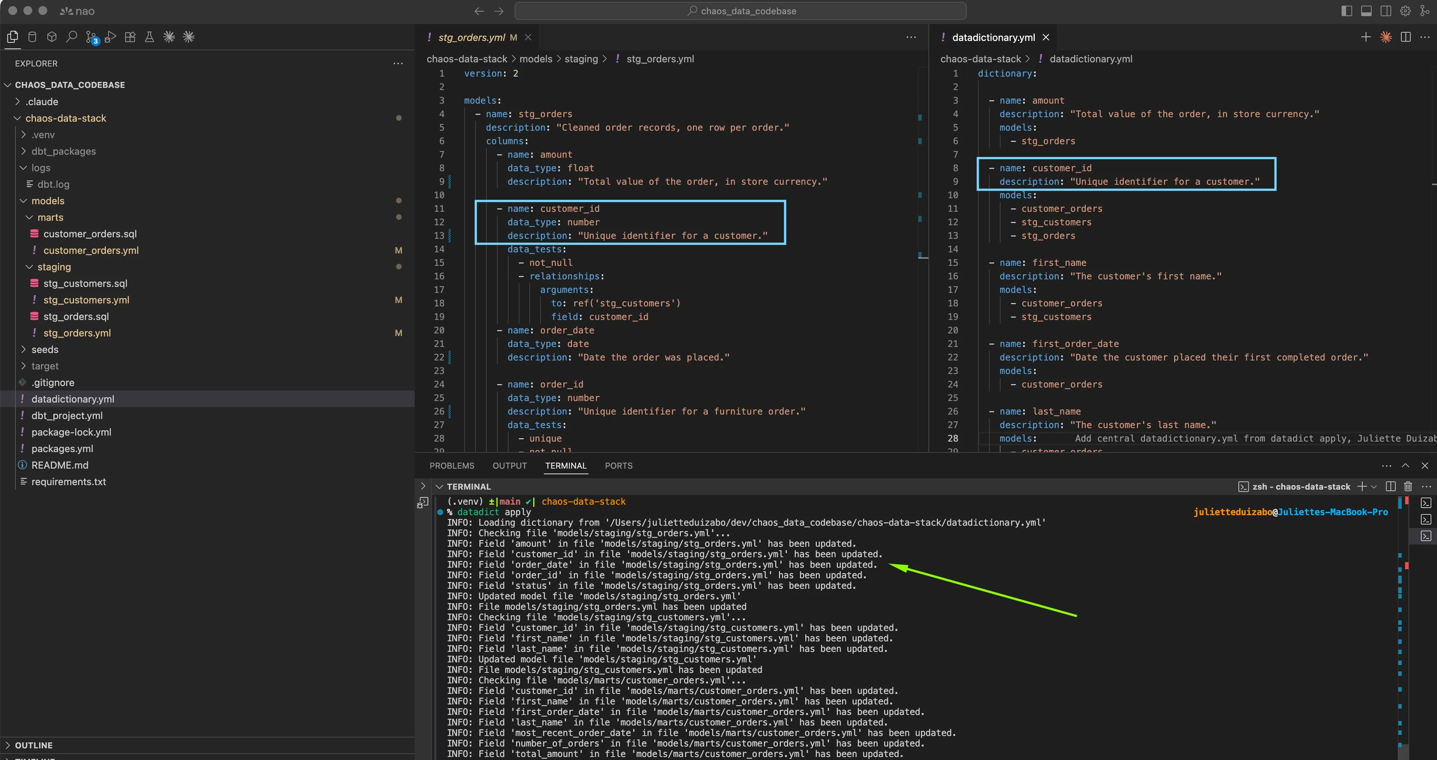The height and width of the screenshot is (760, 1437).
Task: Open the database cylinder view icon
Action: pyautogui.click(x=32, y=37)
